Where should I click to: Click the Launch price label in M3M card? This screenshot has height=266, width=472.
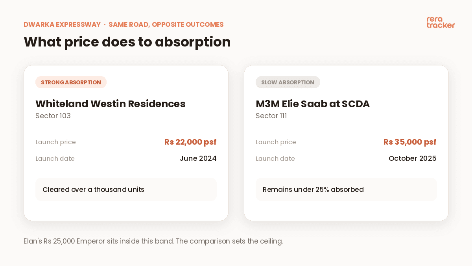(x=276, y=142)
